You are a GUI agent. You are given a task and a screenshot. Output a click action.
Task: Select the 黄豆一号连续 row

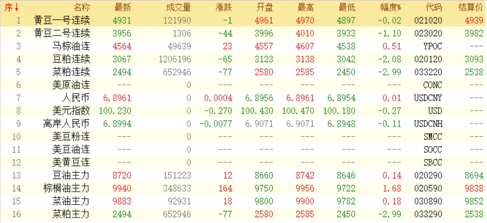[x=62, y=20]
